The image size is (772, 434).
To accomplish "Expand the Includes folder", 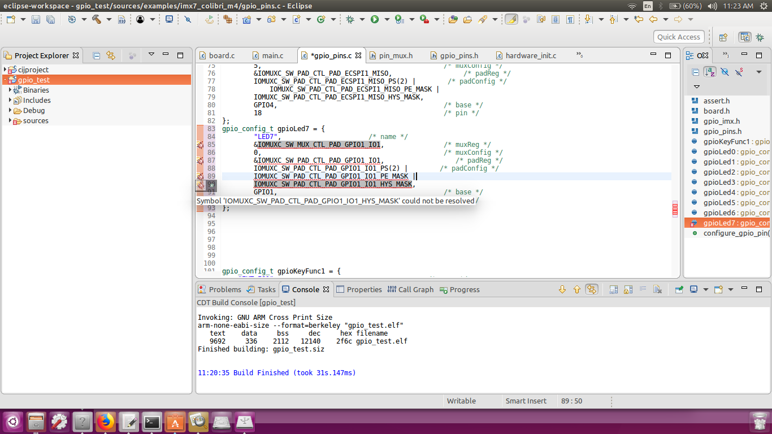I will [x=10, y=100].
